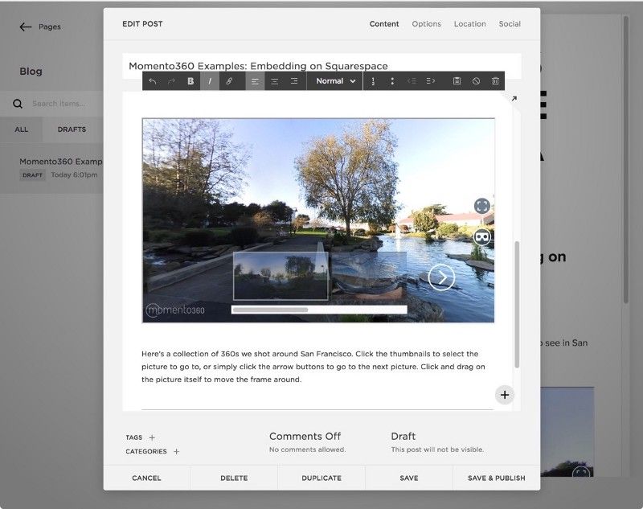Apply bulleted list formatting
Viewport: 643px width, 509px height.
[392, 81]
